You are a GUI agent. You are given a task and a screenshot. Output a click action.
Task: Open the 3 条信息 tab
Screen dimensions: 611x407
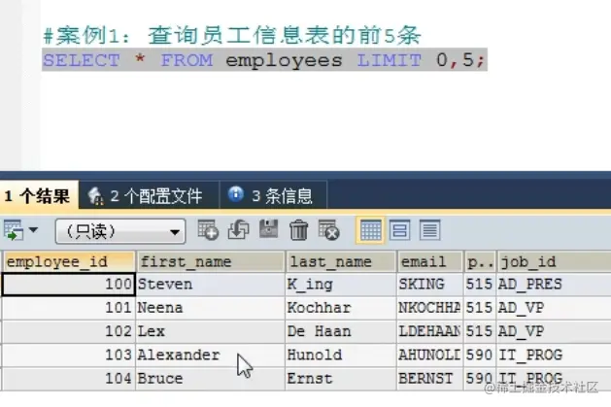click(x=274, y=196)
